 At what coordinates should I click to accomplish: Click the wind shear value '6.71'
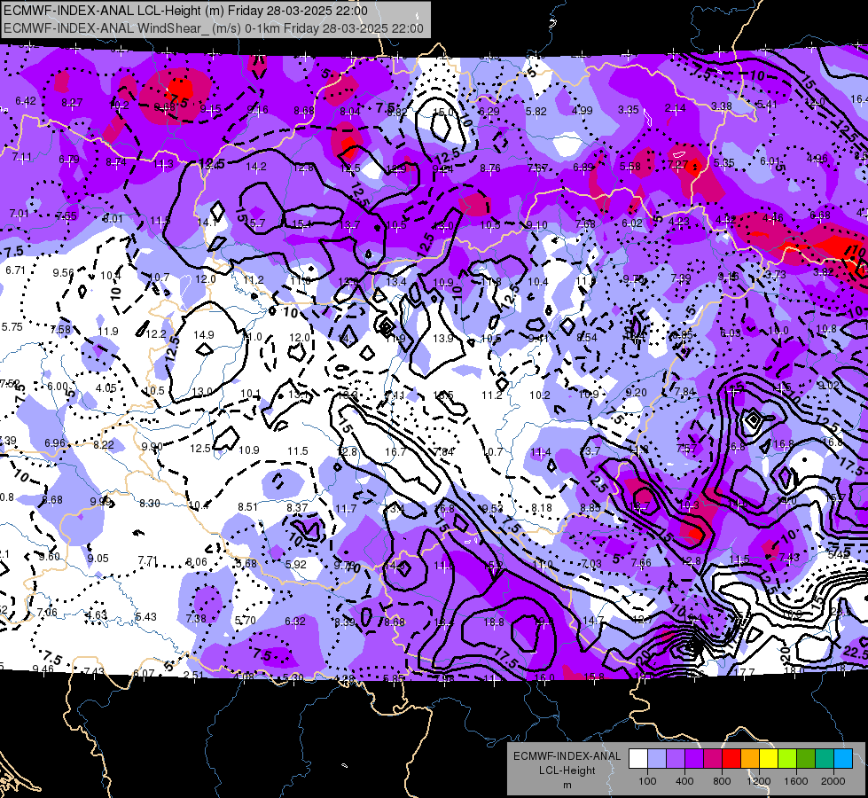click(x=15, y=270)
